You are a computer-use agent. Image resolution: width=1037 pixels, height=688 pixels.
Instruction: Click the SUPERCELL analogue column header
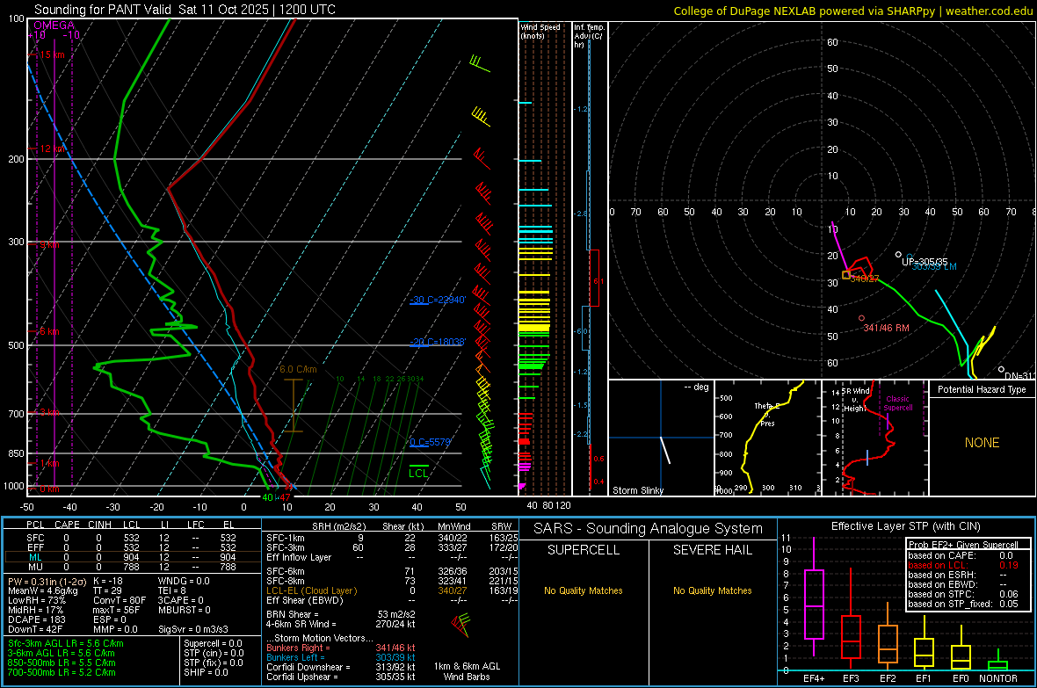pos(584,550)
